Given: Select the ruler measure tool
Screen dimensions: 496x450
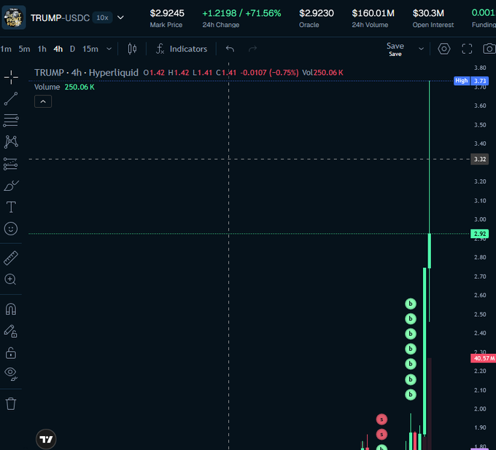Looking at the screenshot, I should [x=11, y=258].
